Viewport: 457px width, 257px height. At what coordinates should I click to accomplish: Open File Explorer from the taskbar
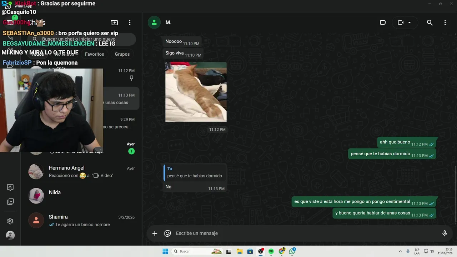tap(240, 252)
